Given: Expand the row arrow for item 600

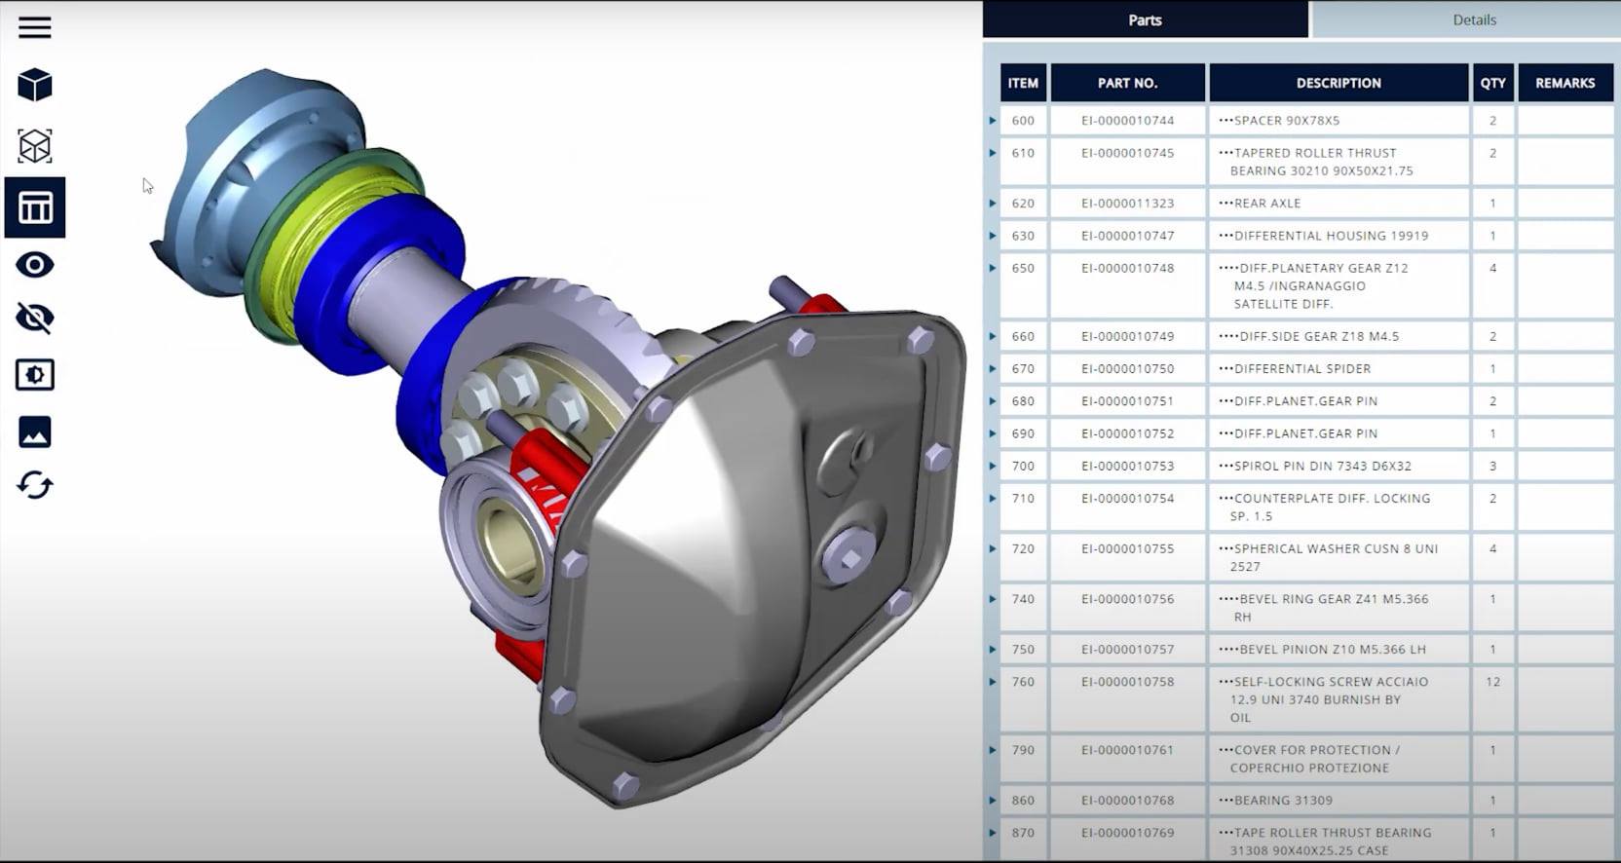Looking at the screenshot, I should (x=993, y=121).
